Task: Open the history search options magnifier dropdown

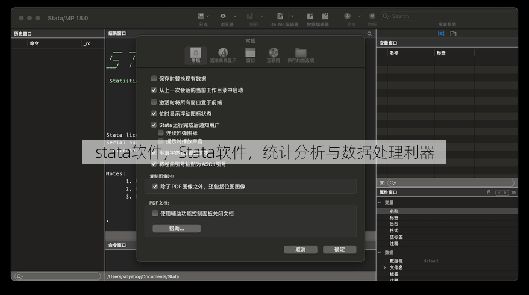Action: (19, 276)
